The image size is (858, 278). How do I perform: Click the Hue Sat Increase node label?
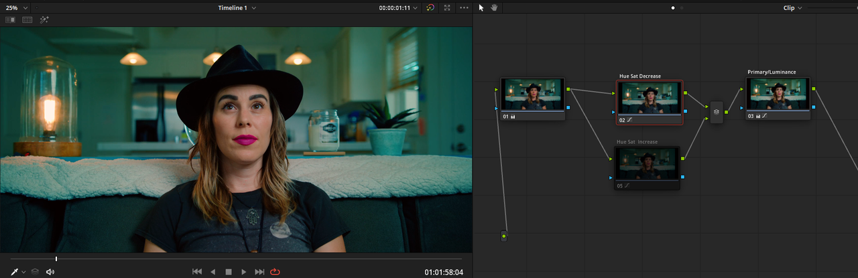[x=637, y=142]
